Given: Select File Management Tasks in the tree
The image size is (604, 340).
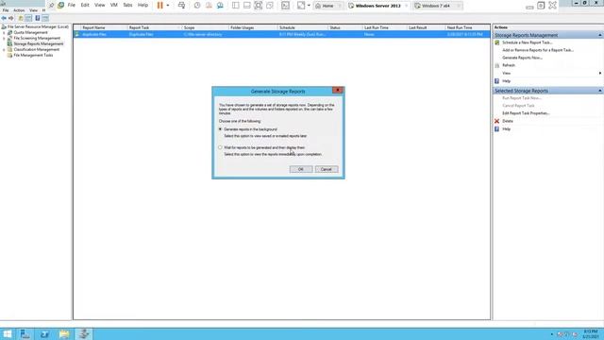Looking at the screenshot, I should (33, 55).
